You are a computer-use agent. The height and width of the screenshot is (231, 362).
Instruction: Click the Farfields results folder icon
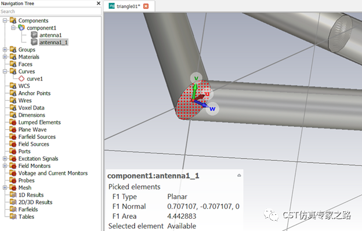pos(13,210)
